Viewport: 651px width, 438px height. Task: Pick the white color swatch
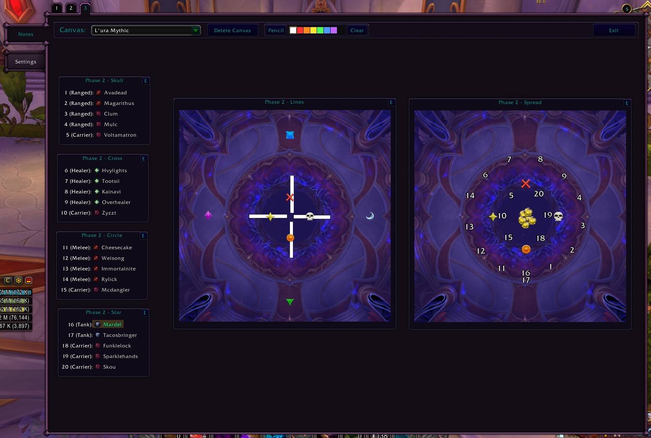293,30
